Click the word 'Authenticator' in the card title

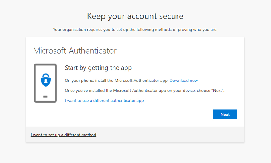pos(93,51)
